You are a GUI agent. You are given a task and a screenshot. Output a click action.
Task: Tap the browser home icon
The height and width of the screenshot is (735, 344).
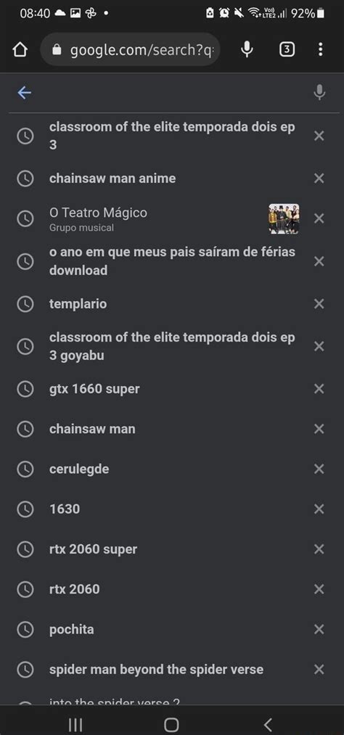[19, 49]
